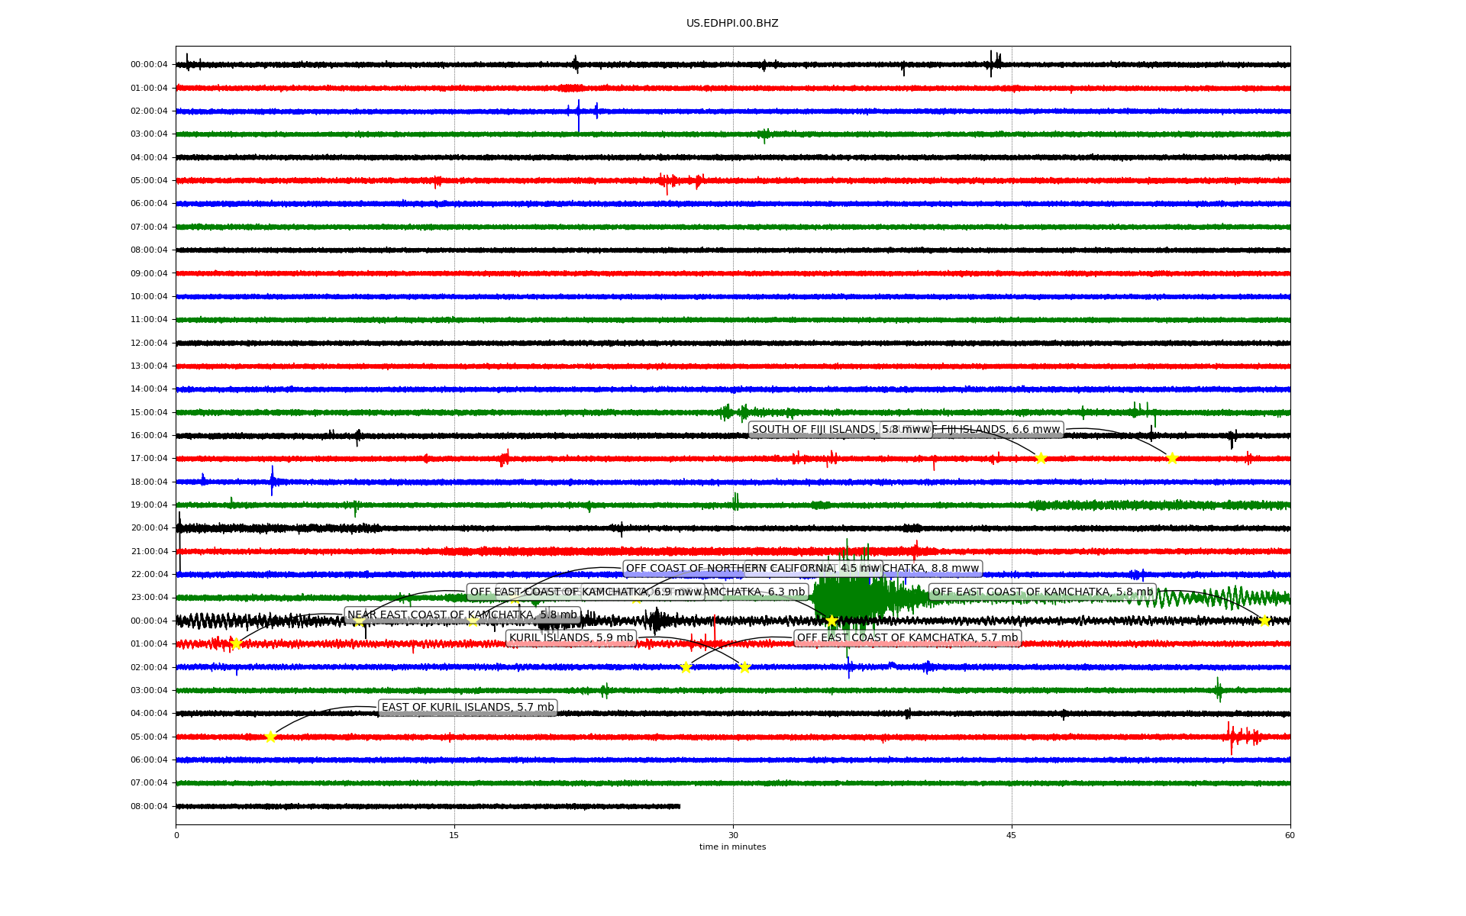Click the plot title US.EDHPI.00.BHZ

[x=732, y=24]
